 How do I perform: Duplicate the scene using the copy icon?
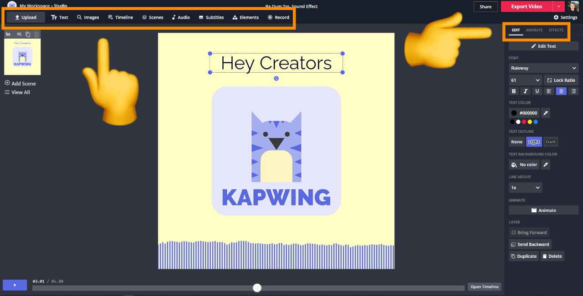point(28,34)
